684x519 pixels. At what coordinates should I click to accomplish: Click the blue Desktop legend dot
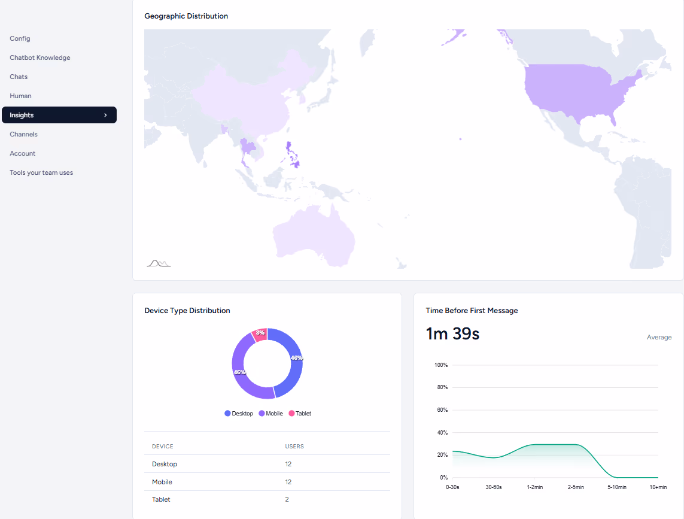click(x=227, y=413)
